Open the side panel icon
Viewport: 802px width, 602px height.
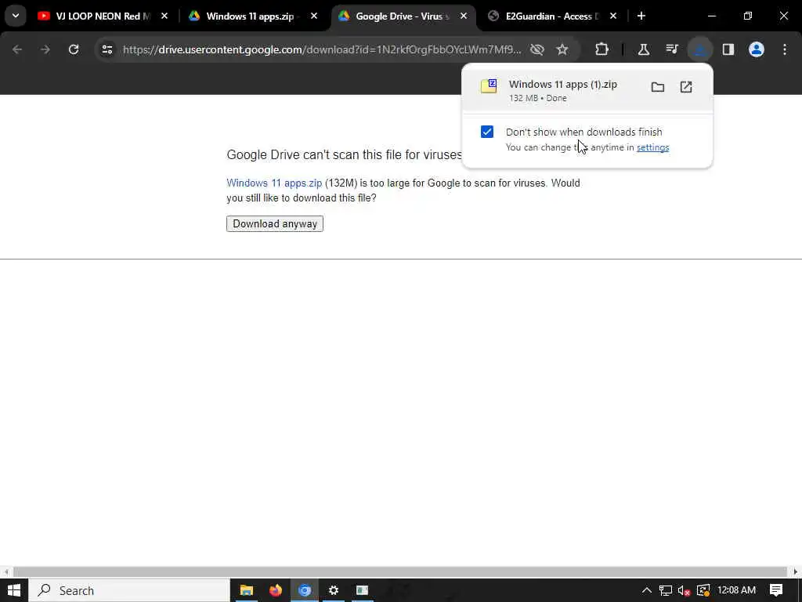(728, 49)
